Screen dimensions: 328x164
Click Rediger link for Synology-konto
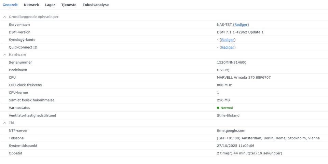[x=228, y=40]
